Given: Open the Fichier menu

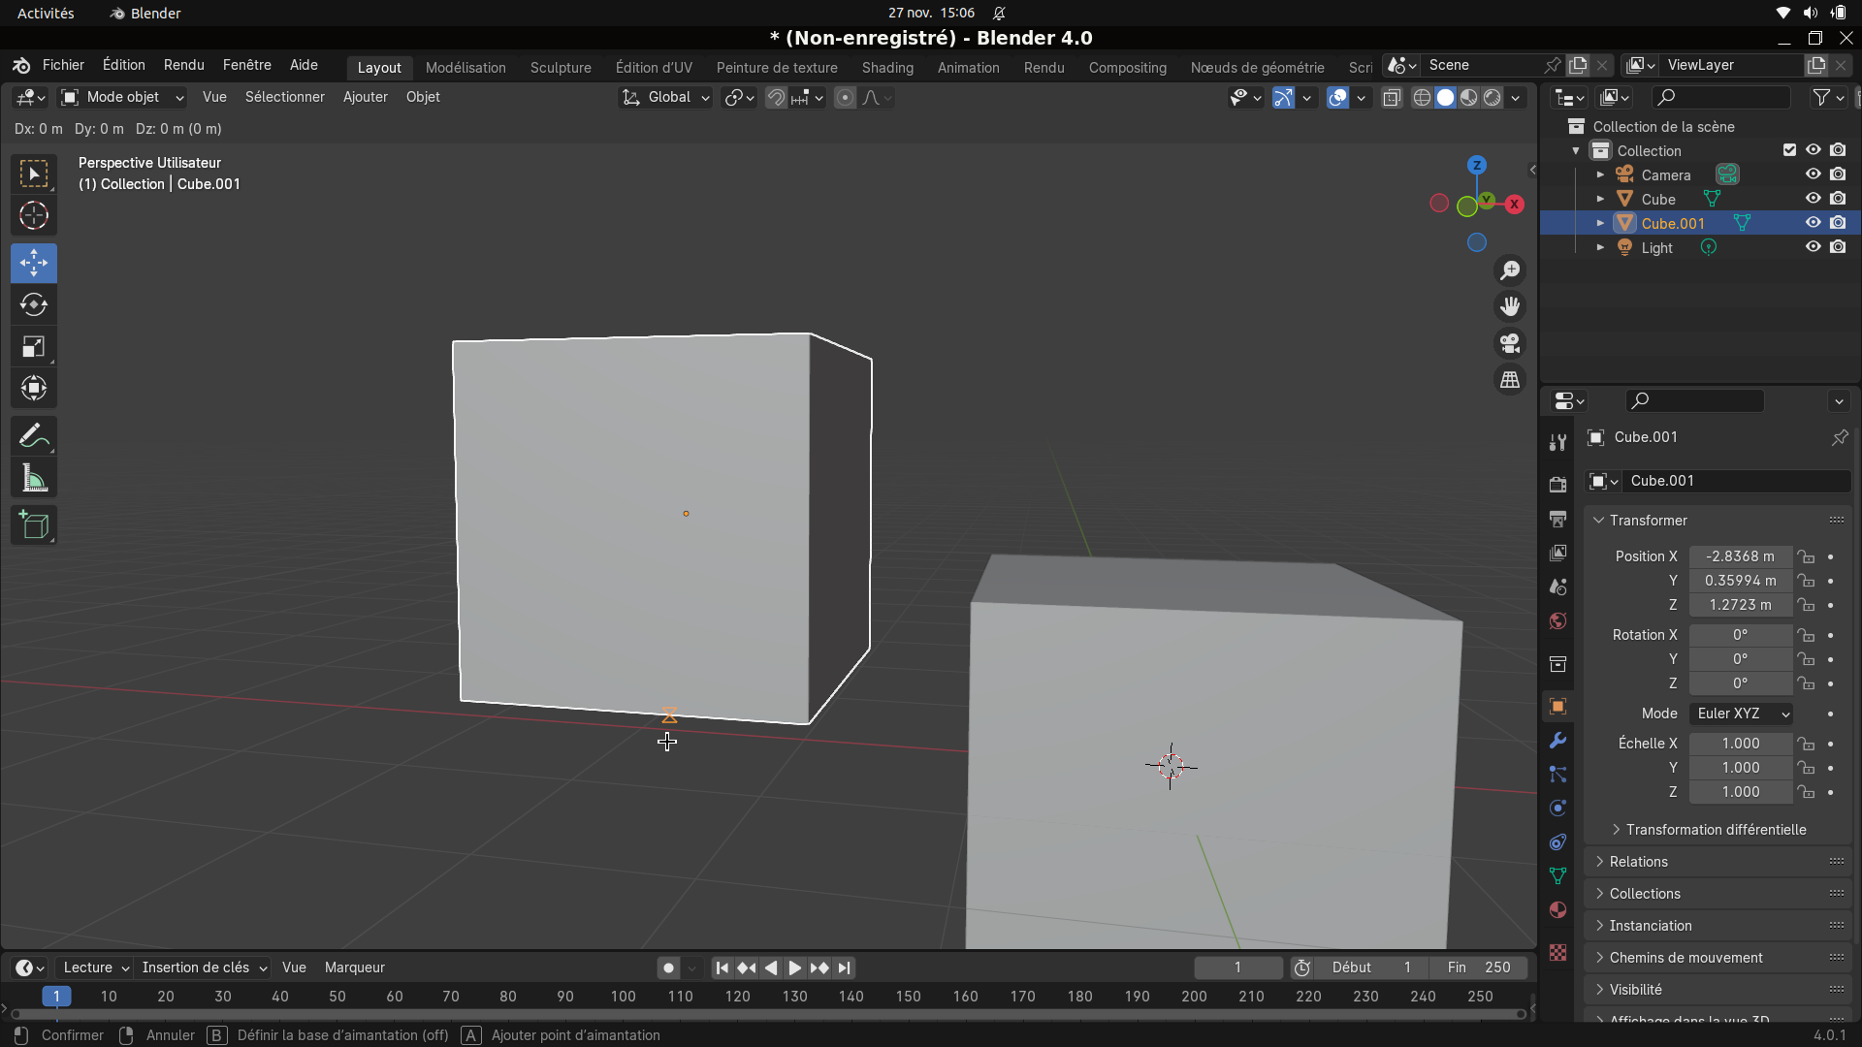Looking at the screenshot, I should (63, 65).
